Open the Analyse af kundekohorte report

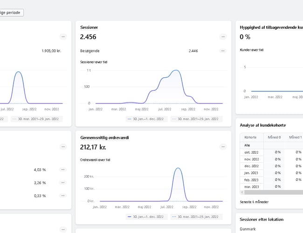tap(262, 125)
